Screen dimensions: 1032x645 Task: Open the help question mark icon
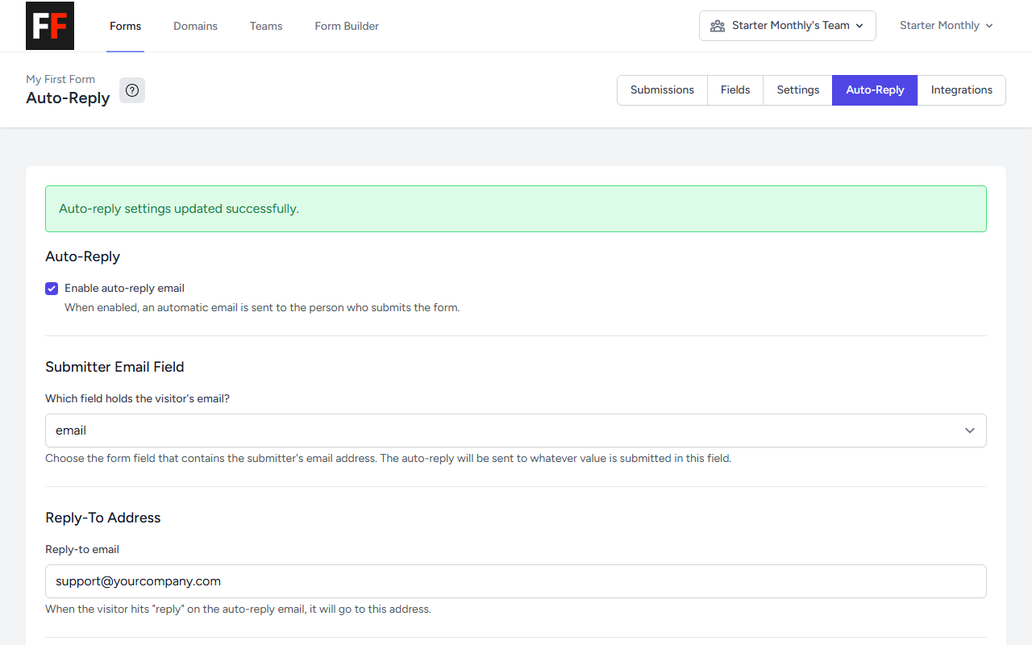[132, 90]
